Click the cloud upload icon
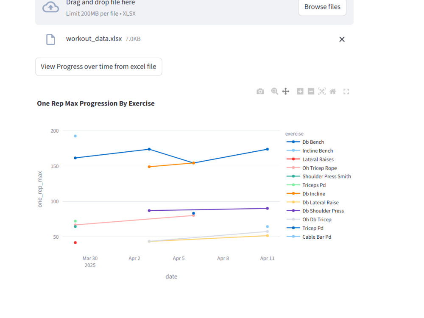The height and width of the screenshot is (318, 424). (x=50, y=7)
